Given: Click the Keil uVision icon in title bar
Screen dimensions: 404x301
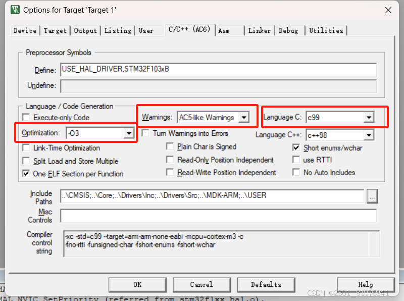Looking at the screenshot, I should (x=15, y=10).
